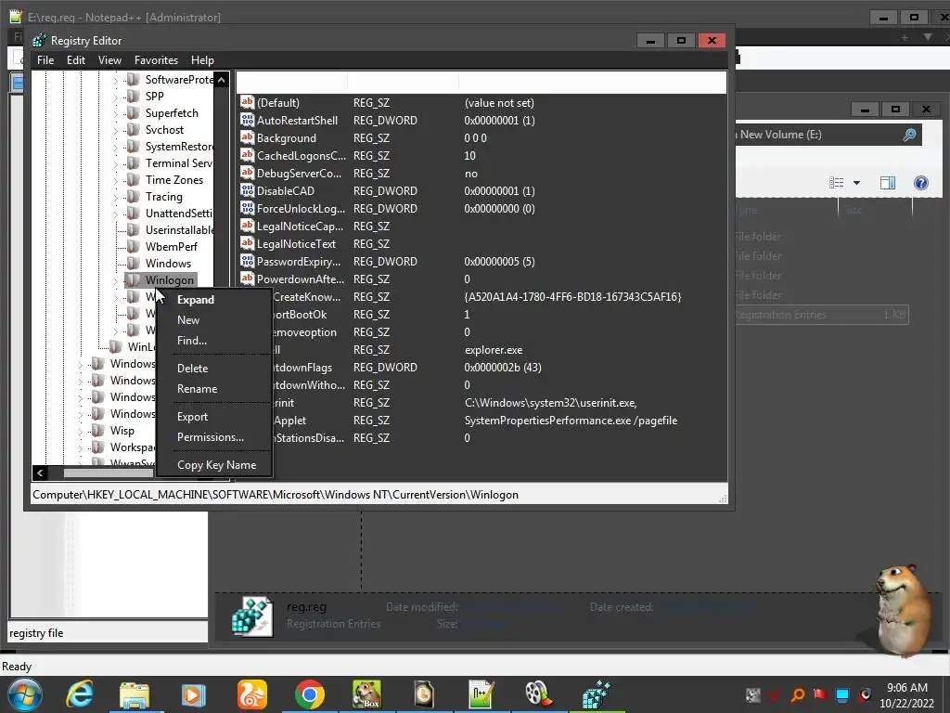950x713 pixels.
Task: Click the ForceUnlockLogon DWORD icon
Action: [247, 208]
